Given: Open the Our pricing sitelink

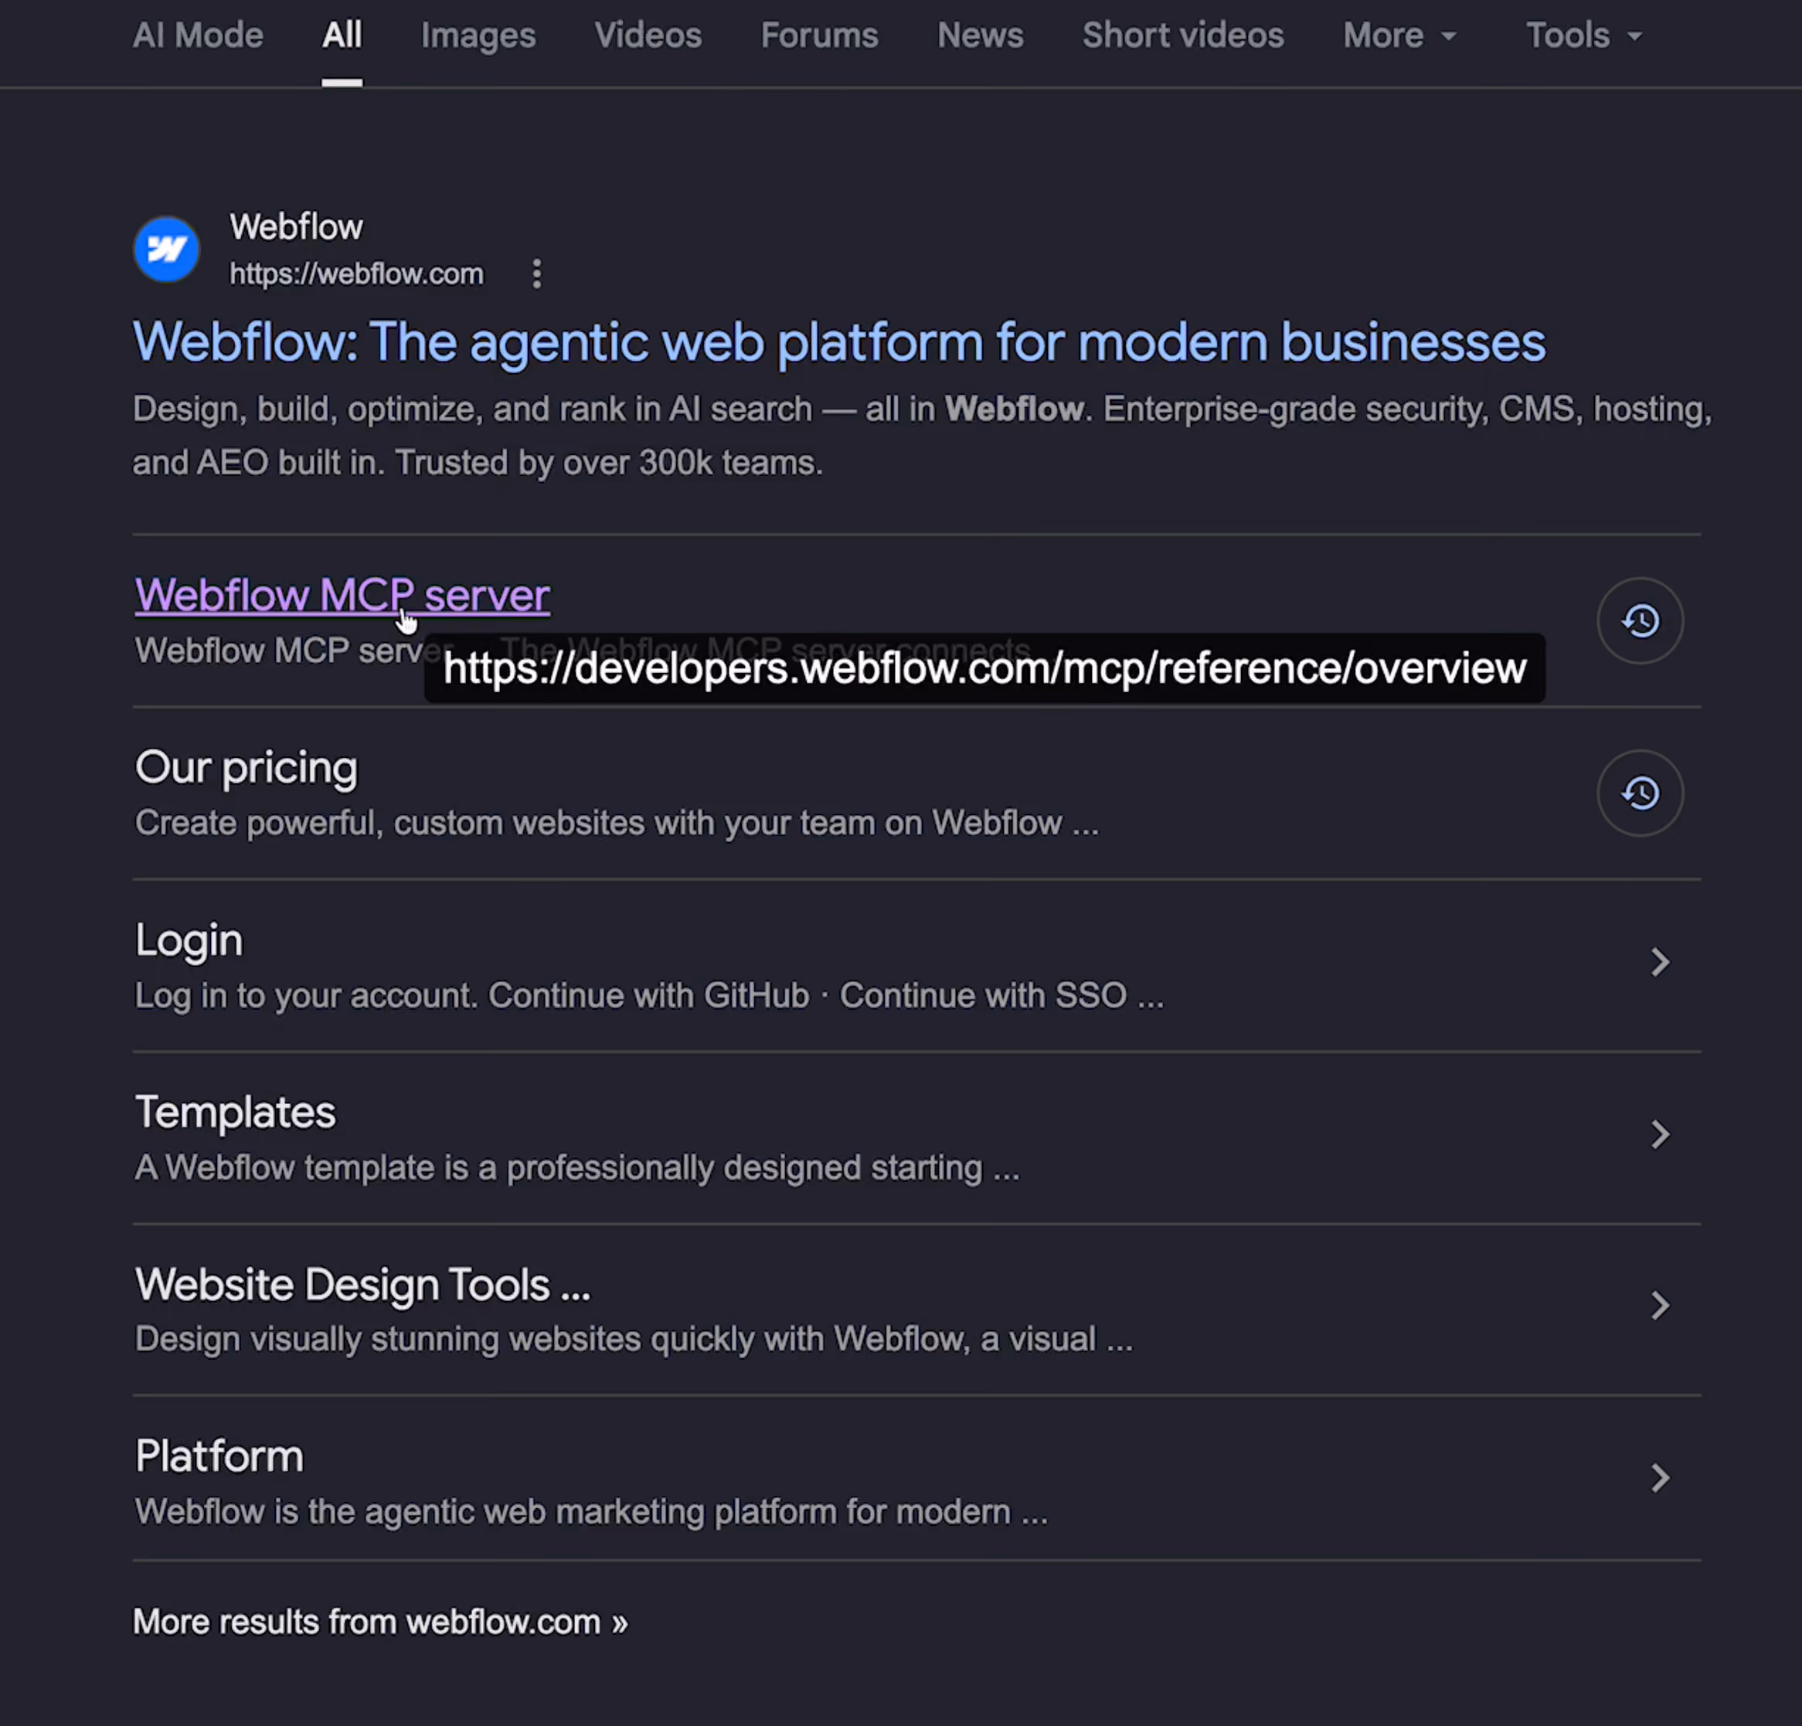Looking at the screenshot, I should [x=246, y=767].
